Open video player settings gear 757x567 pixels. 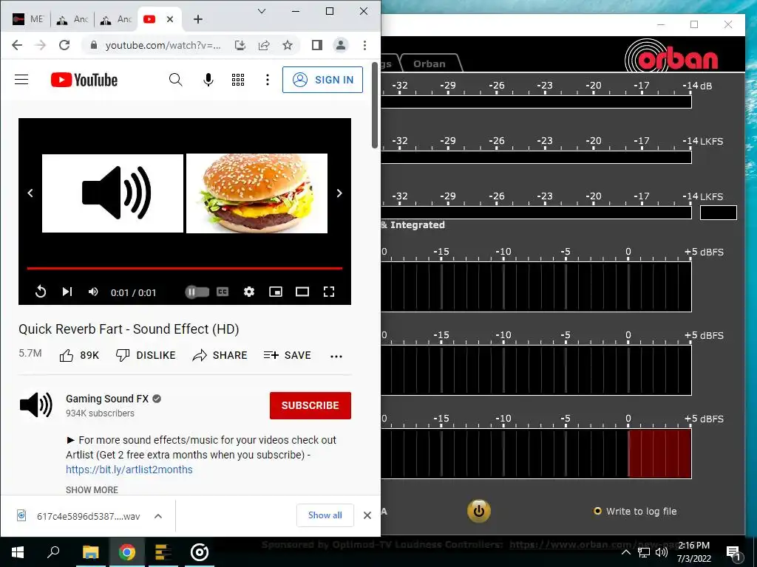(249, 292)
